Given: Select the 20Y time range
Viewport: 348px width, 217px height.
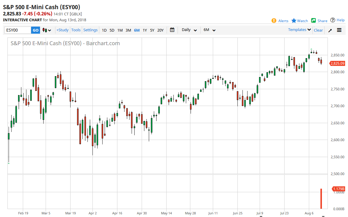Looking at the screenshot, I should pyautogui.click(x=160, y=30).
